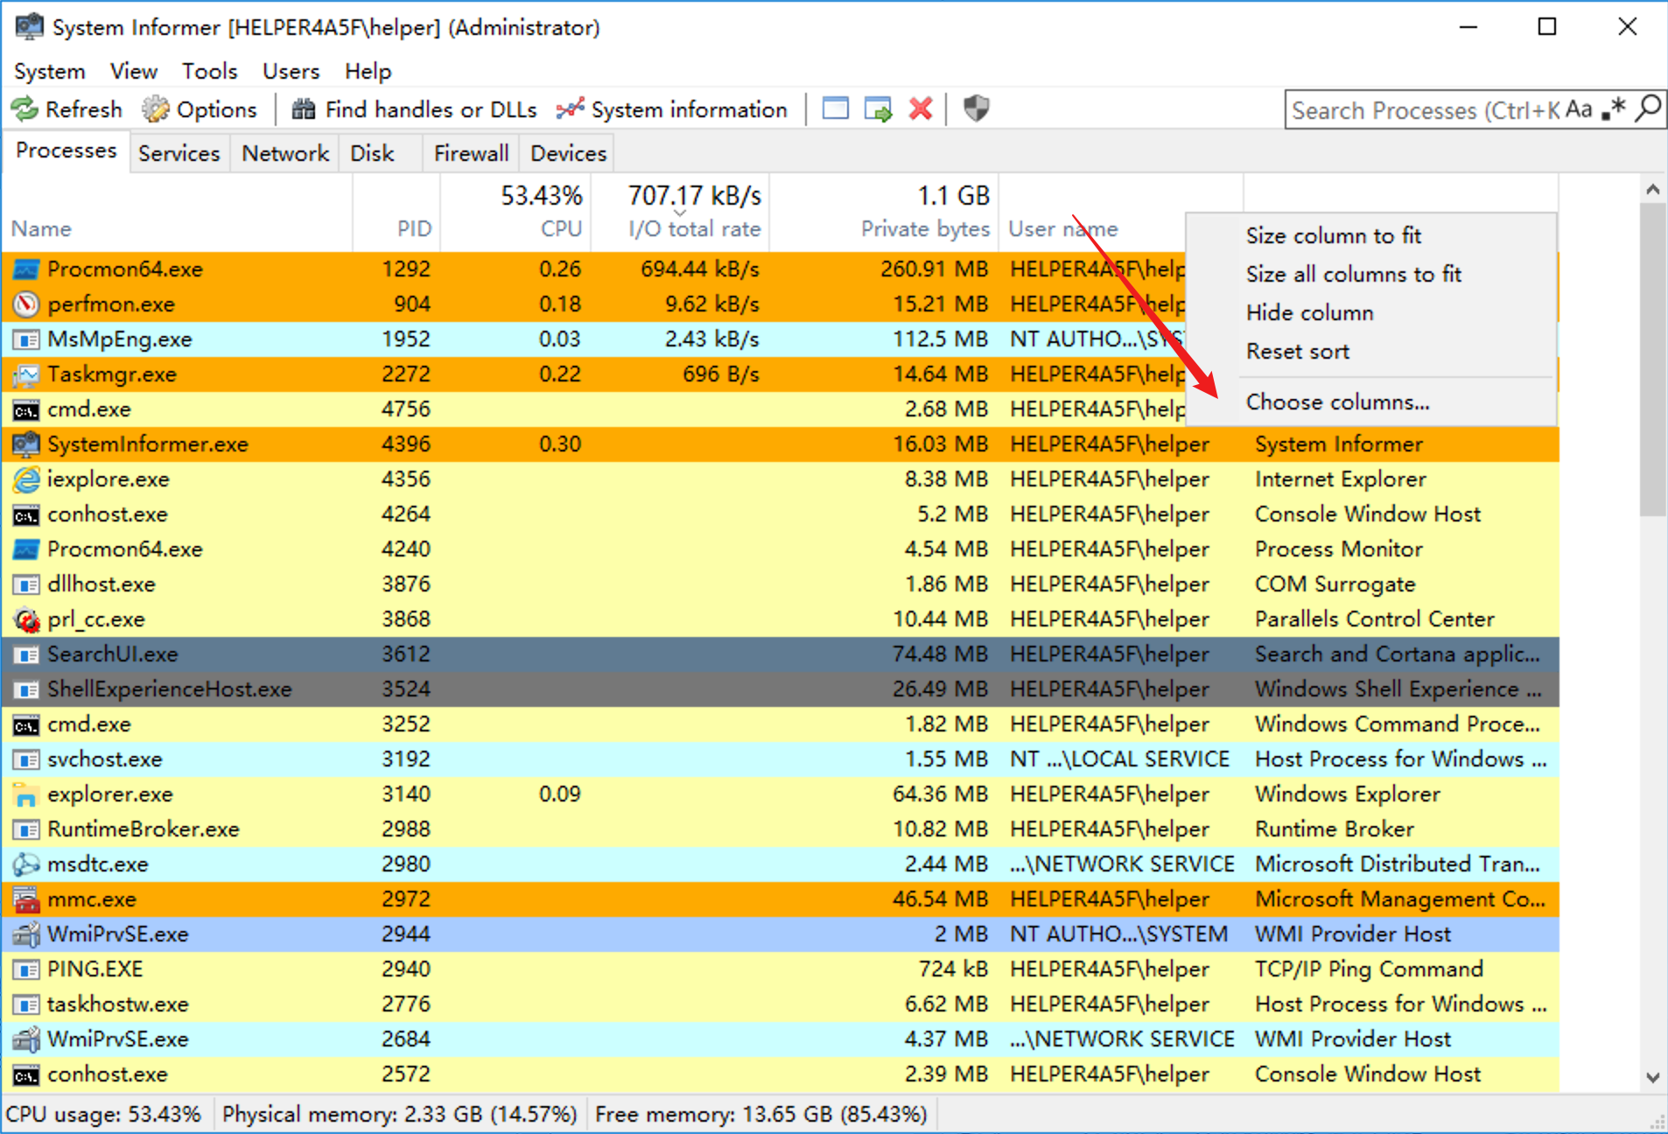Click the scroll down arrow of process list

click(x=1652, y=1077)
